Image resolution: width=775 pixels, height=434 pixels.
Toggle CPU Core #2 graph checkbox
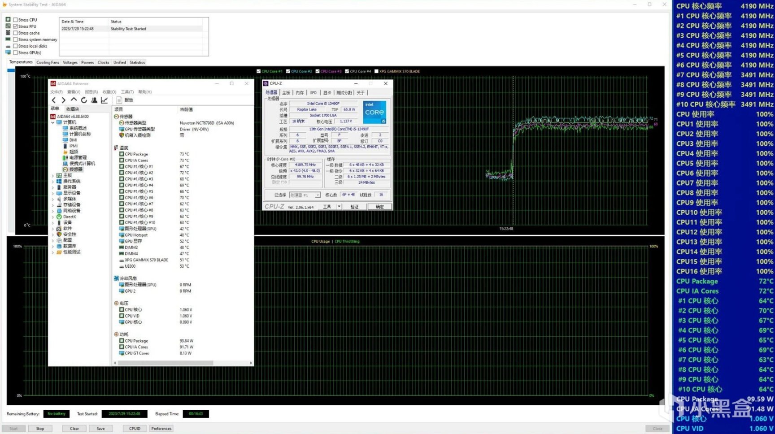[288, 71]
